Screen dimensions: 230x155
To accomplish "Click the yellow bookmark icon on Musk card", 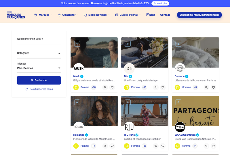I will 76,87.
